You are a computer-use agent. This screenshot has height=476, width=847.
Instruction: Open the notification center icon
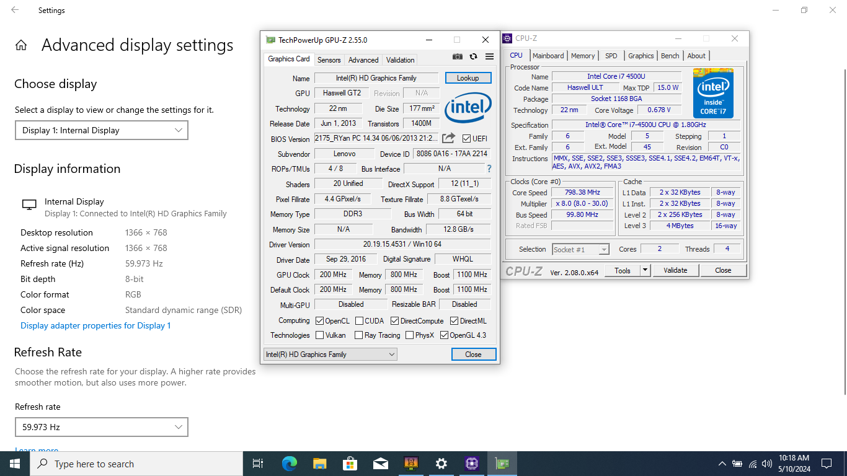click(x=826, y=464)
